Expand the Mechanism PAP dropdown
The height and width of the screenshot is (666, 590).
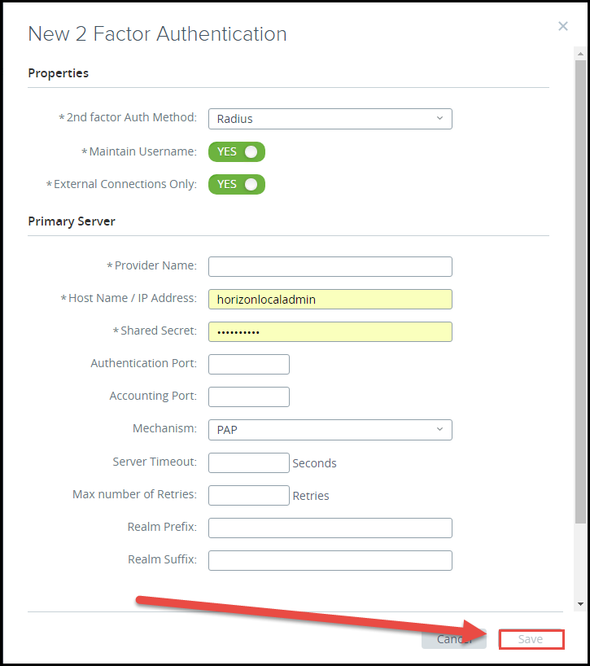[330, 429]
